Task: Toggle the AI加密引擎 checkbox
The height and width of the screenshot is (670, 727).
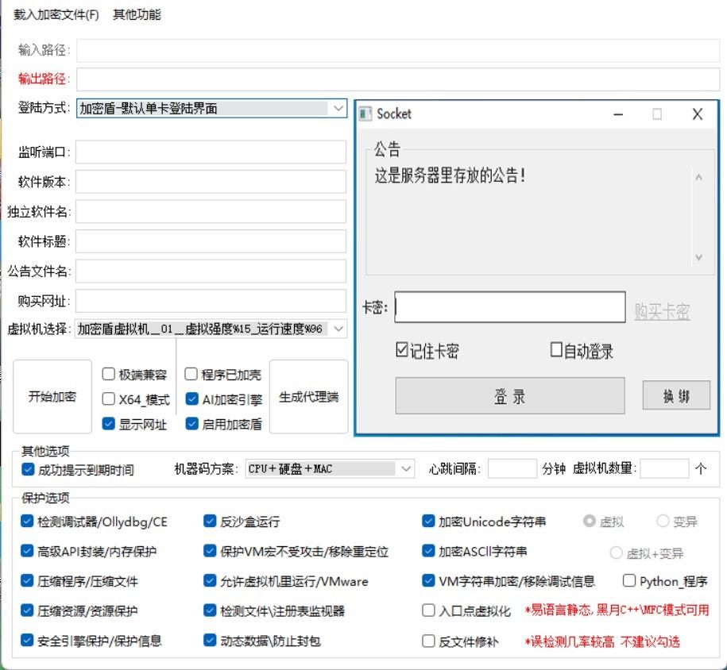Action: click(x=191, y=399)
